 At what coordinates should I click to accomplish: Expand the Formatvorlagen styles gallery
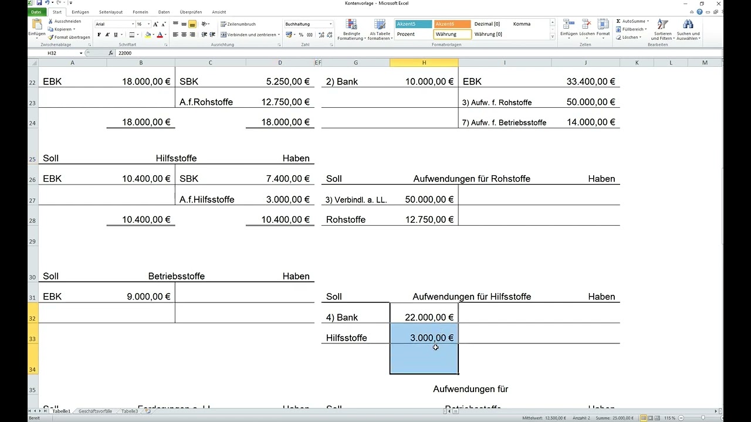coord(552,37)
